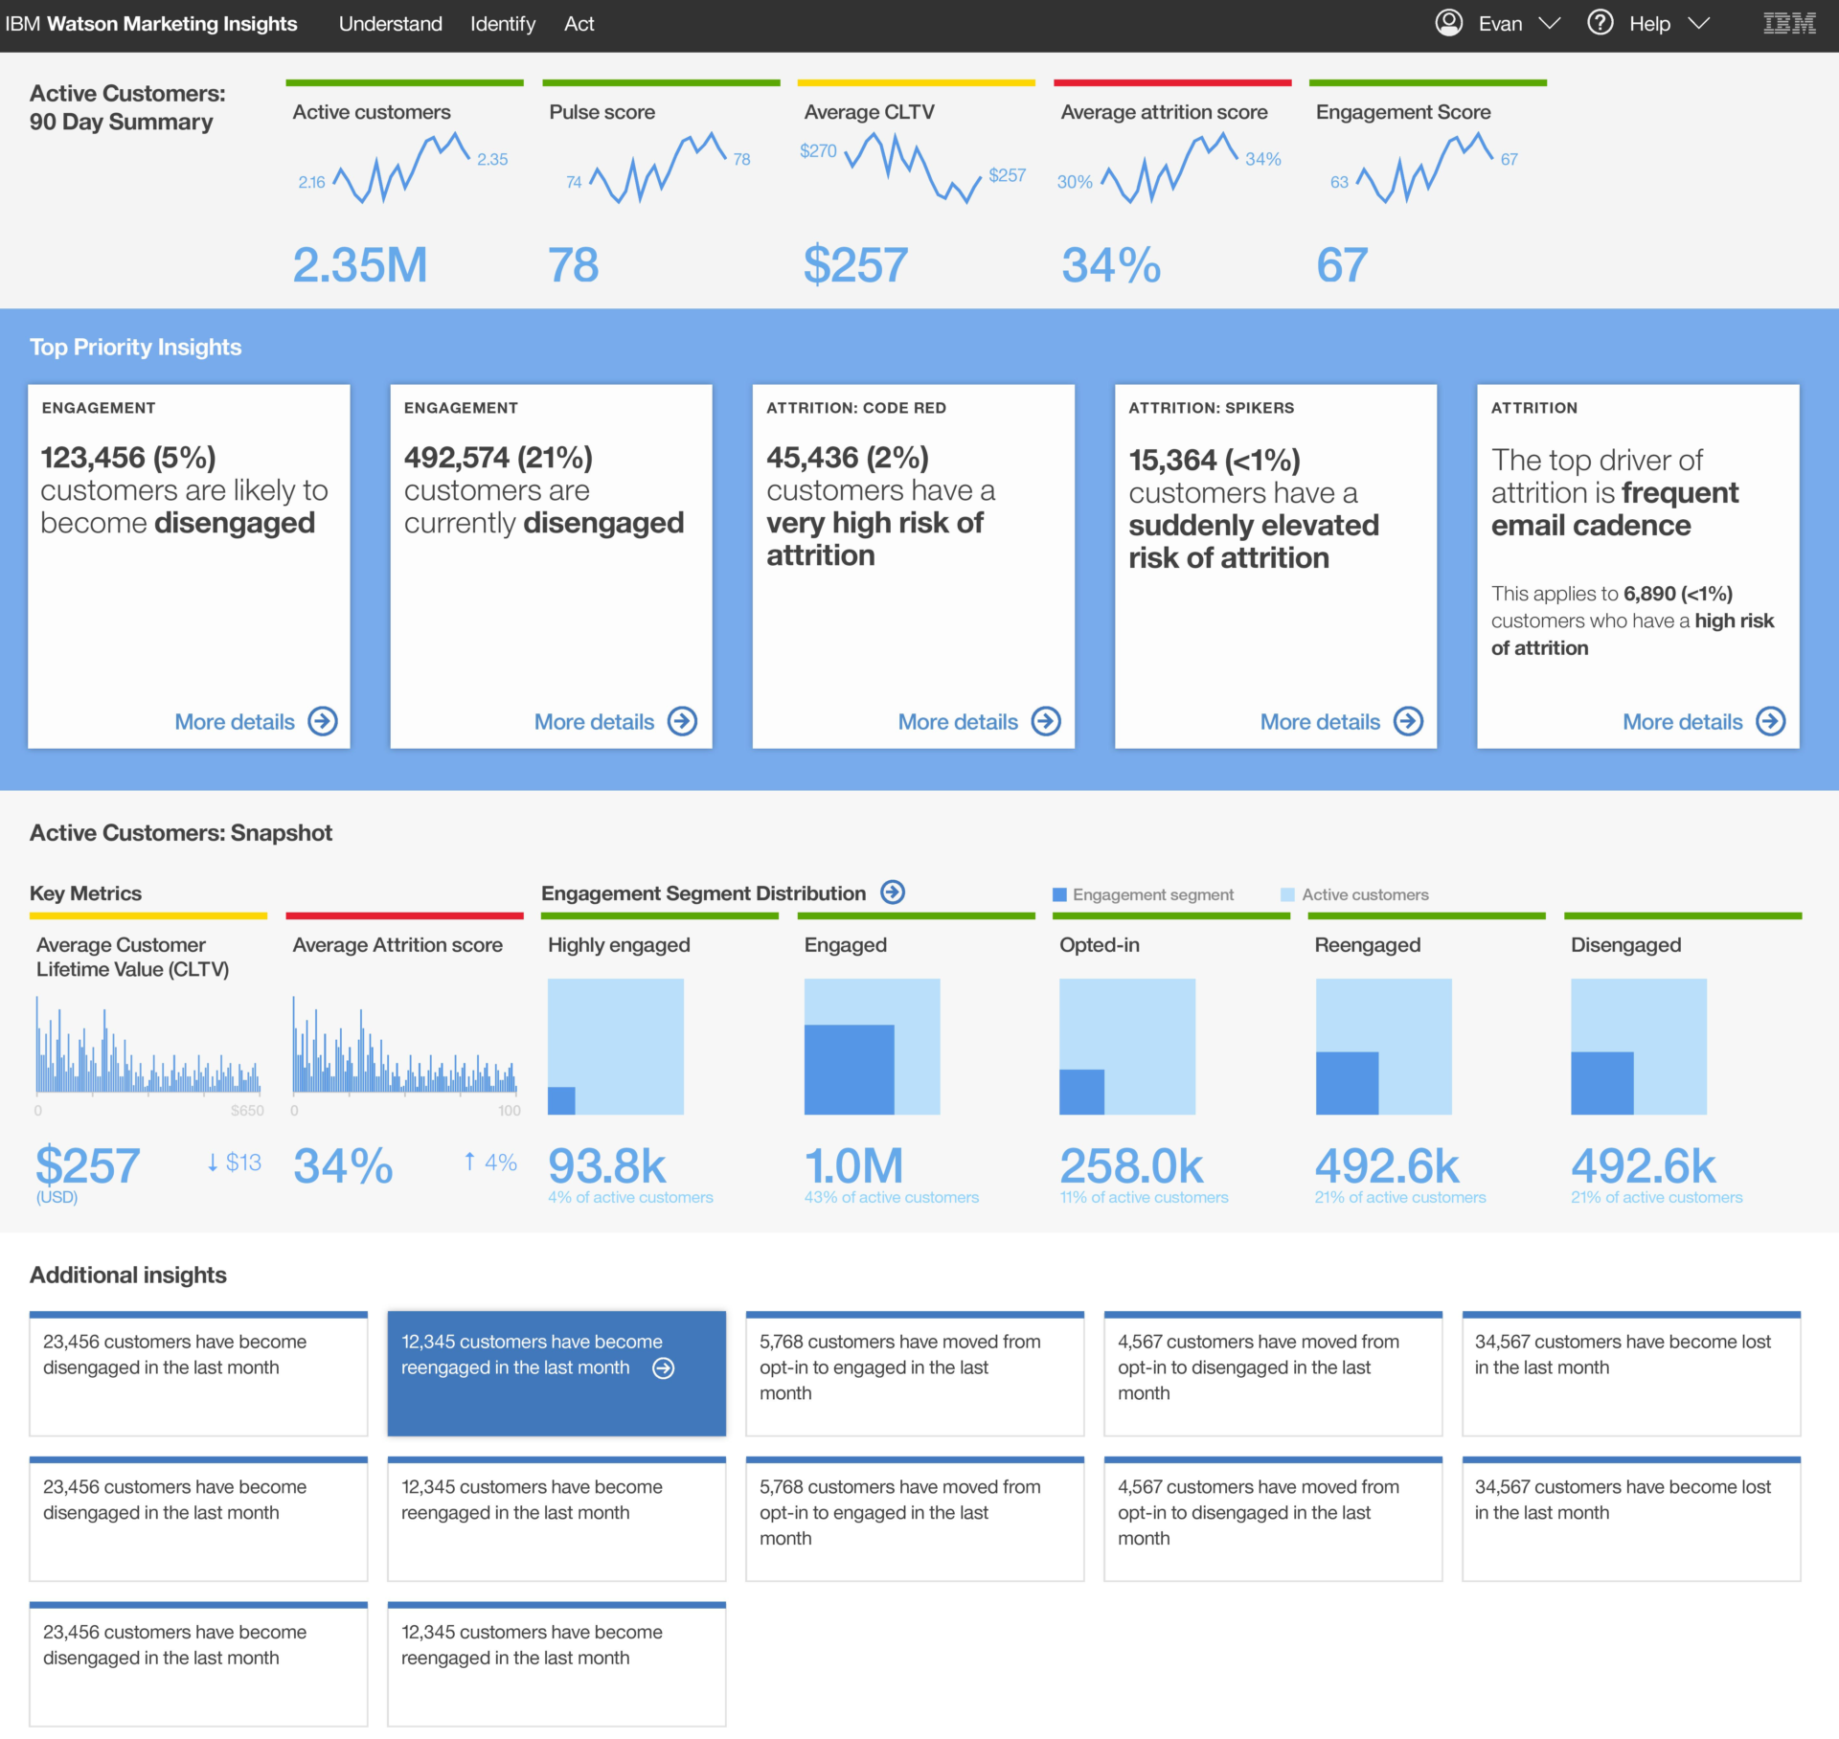Open third-row 12,345 customers reengaged insight
This screenshot has height=1739, width=1839.
click(556, 1664)
